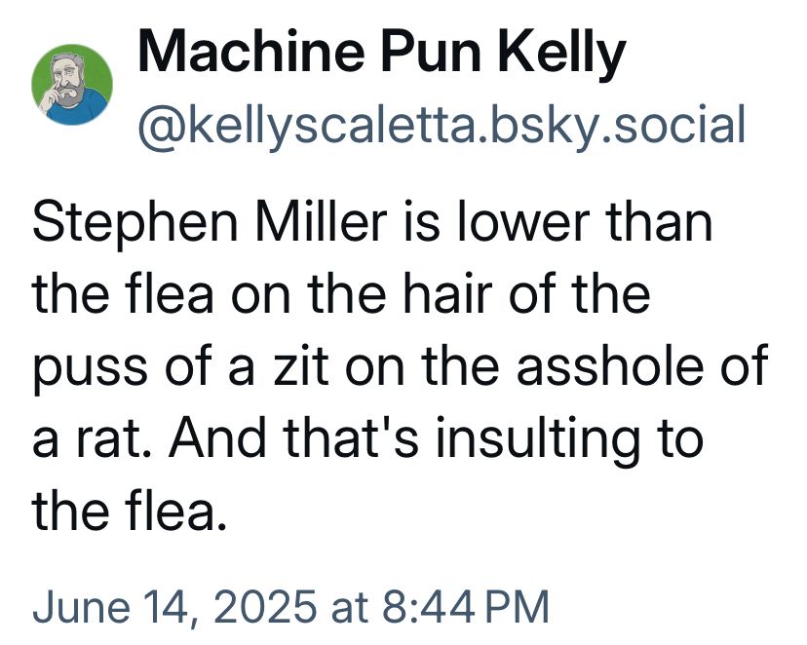Screen dimensions: 807x645
Task: Click the name Stephen Miller in post
Action: [x=210, y=224]
